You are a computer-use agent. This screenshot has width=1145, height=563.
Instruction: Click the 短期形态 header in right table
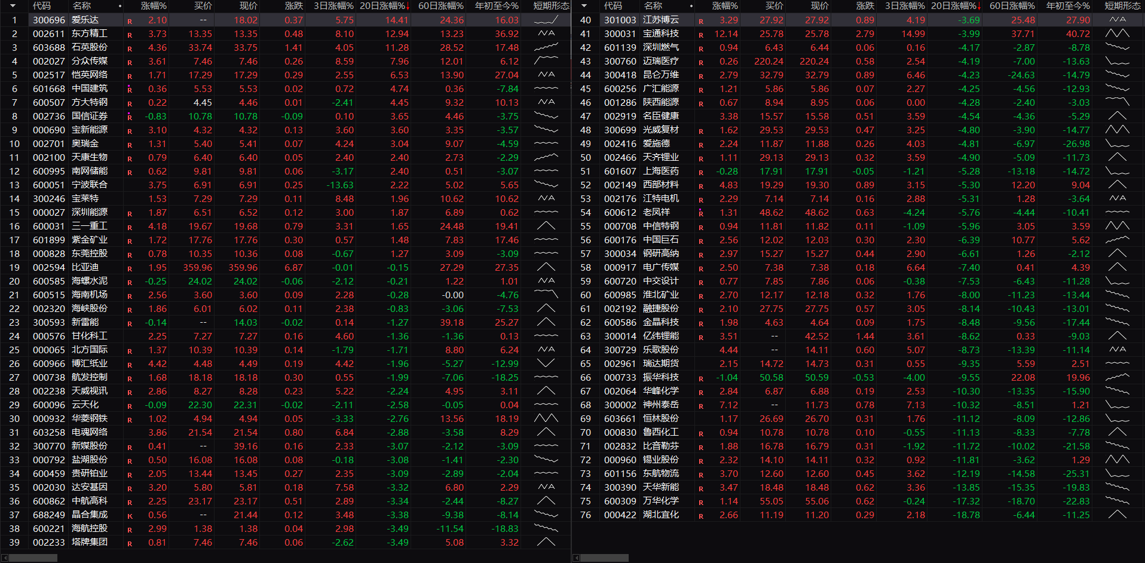1123,6
